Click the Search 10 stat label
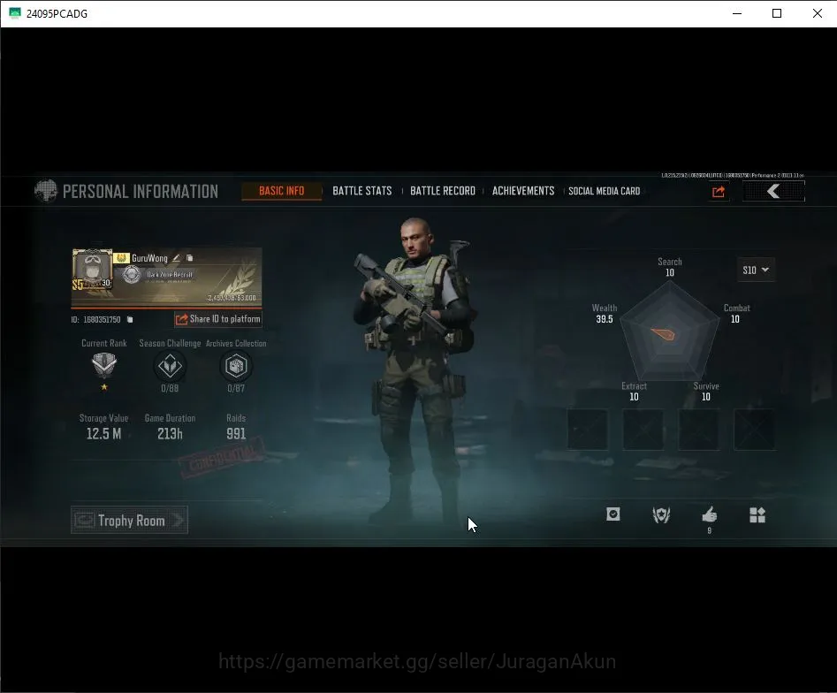The width and height of the screenshot is (837, 693). [670, 267]
